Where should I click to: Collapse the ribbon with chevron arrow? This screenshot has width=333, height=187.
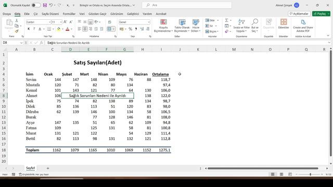(328, 36)
